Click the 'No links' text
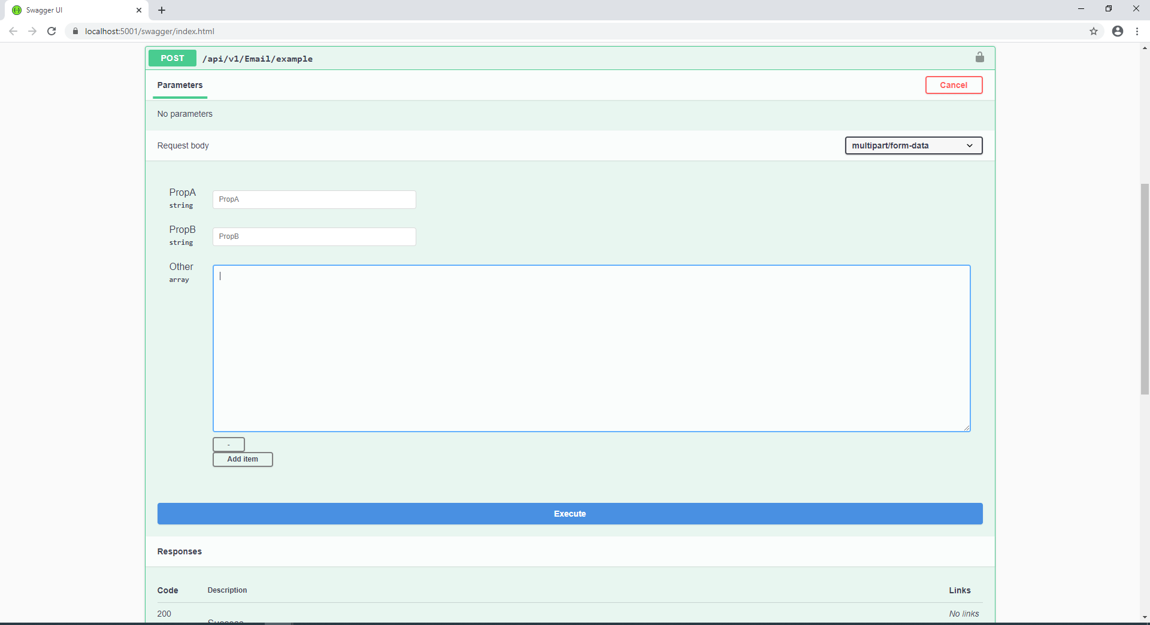Viewport: 1150px width, 625px height. pyautogui.click(x=964, y=614)
